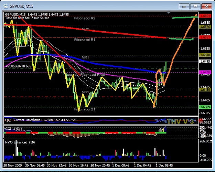Minimize the GBPUSD,M15 chart window
The image size is (215, 172).
point(184,7)
